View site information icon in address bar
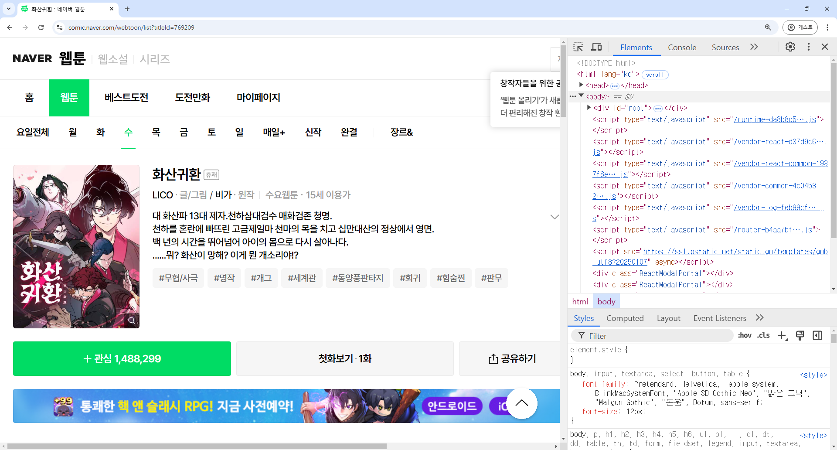 pos(60,27)
